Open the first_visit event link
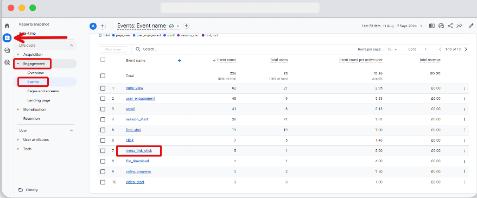Viewport: 477px width, 198px height. (133, 130)
